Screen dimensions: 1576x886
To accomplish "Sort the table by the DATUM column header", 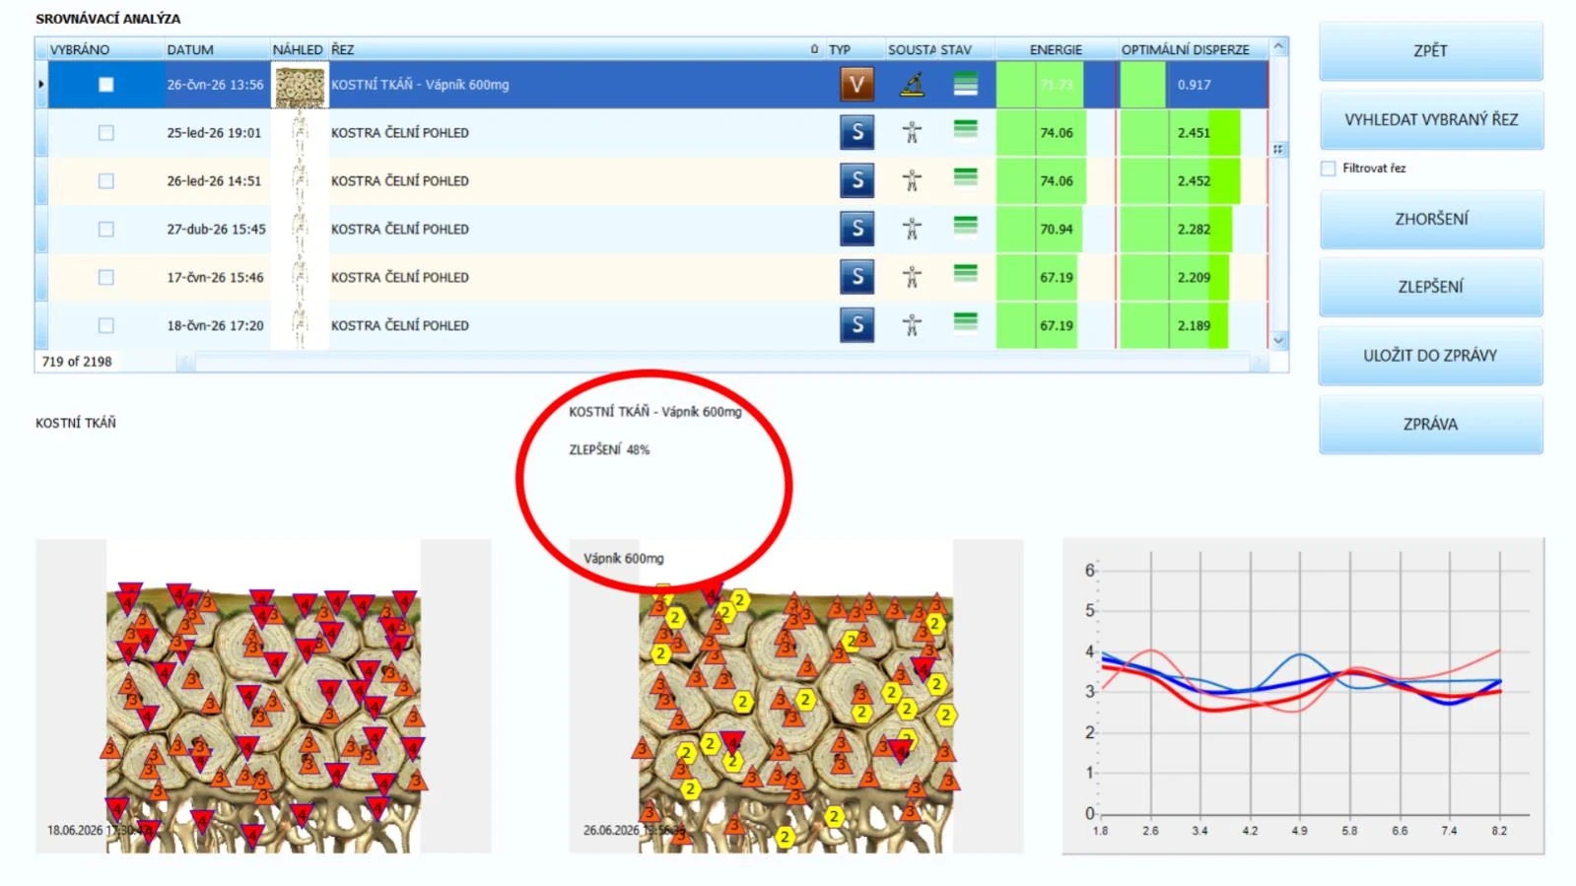I will click(x=190, y=49).
